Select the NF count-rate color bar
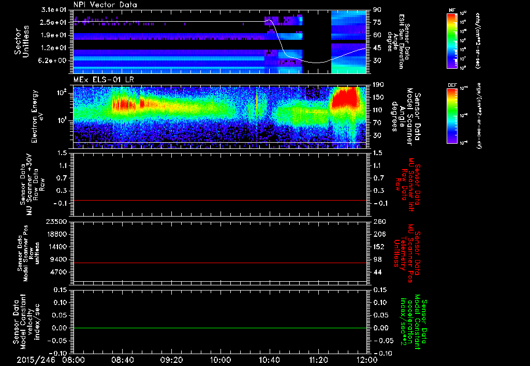 [x=452, y=40]
